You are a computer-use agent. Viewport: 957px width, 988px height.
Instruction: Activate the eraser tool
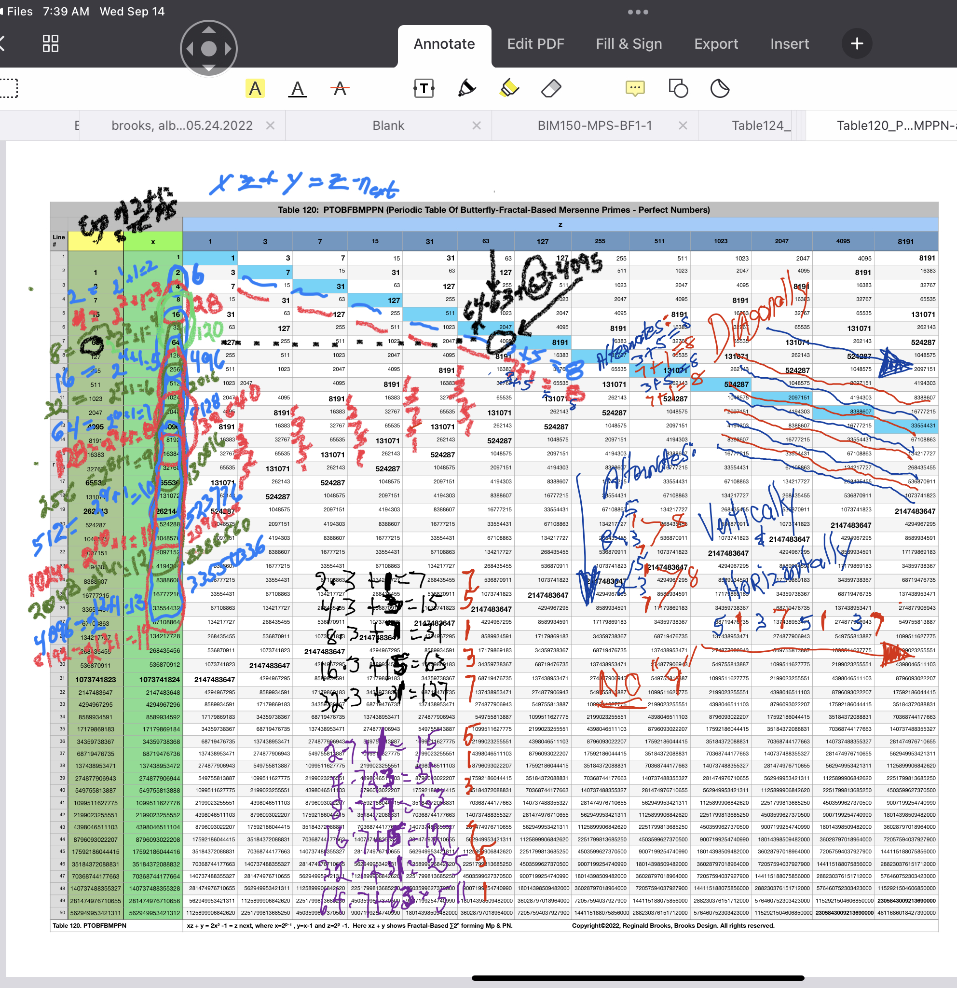tap(551, 89)
